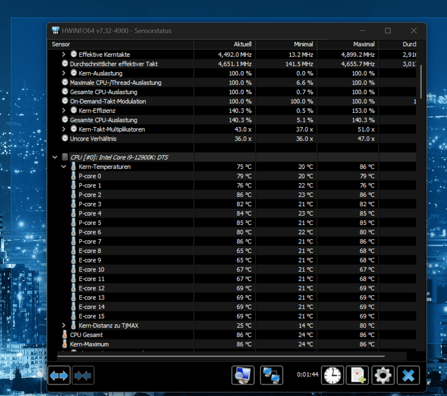This screenshot has height=396, width=447.
Task: Select the P-core 5 row
Action: click(232, 223)
